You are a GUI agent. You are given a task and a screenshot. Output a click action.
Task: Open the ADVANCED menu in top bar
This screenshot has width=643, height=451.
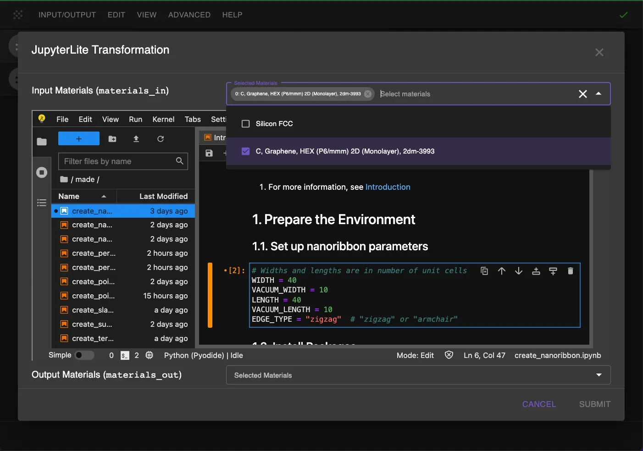coord(189,15)
